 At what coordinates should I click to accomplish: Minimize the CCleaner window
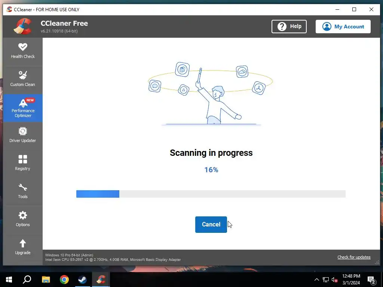coord(337,9)
